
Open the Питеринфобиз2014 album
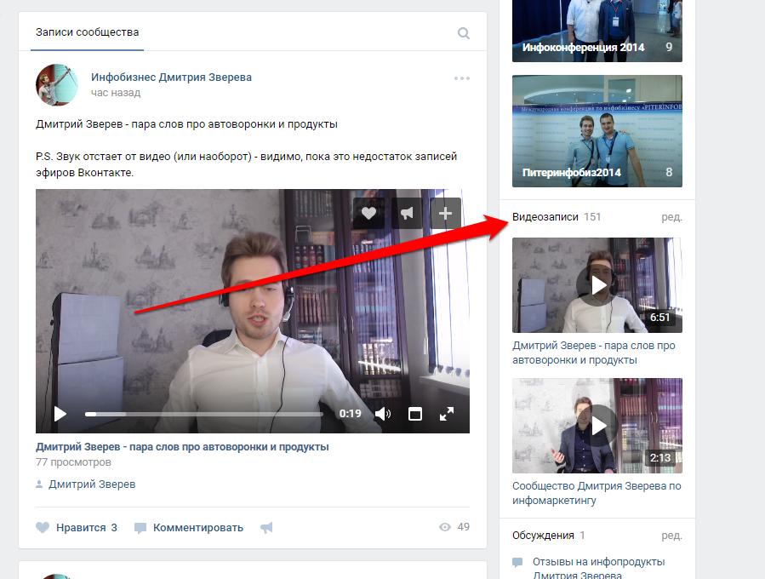(597, 130)
